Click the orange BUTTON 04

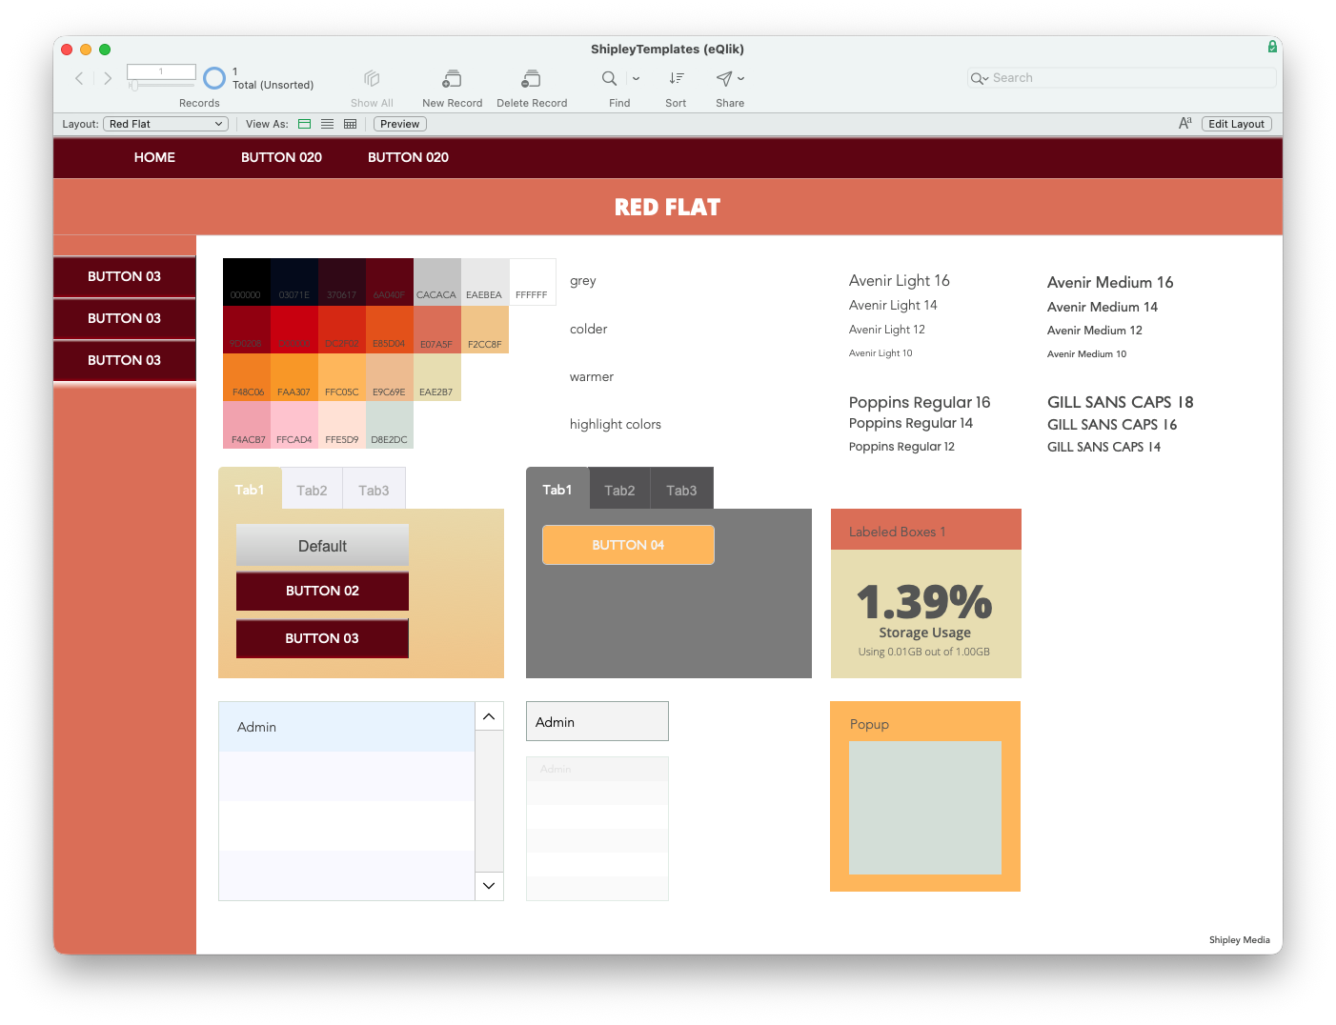(x=628, y=545)
